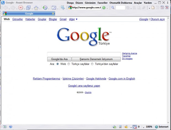Open the Haberler link
The height and width of the screenshot is (130, 171).
tap(30, 19)
